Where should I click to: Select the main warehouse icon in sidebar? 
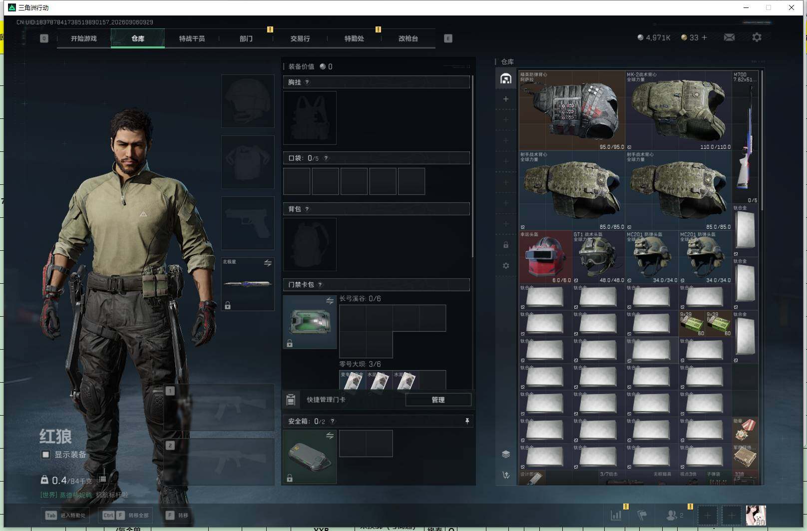[506, 79]
